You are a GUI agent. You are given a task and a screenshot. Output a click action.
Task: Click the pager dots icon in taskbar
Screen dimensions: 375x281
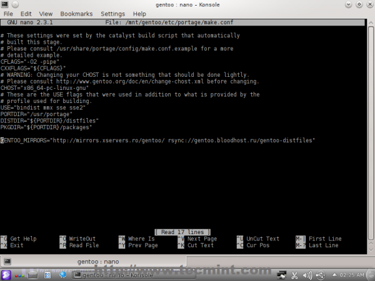point(19,275)
